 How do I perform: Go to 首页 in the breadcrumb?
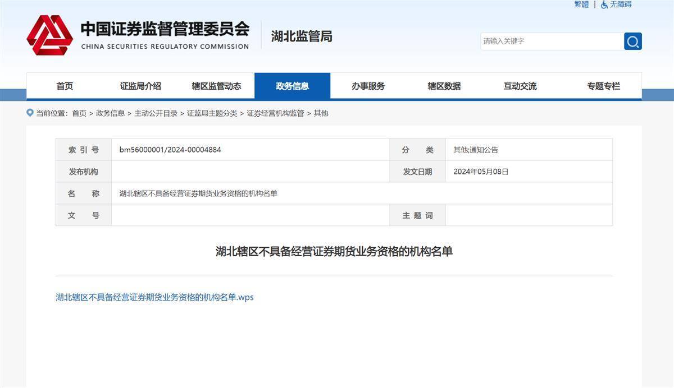click(x=79, y=113)
